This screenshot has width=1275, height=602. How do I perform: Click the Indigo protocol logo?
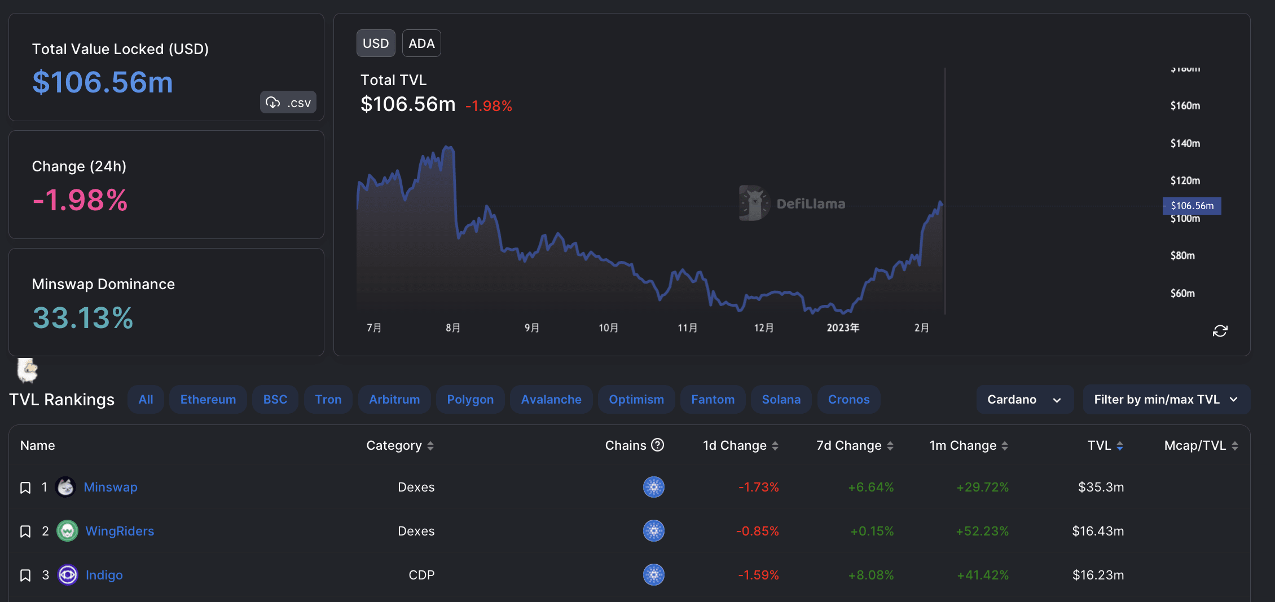point(68,575)
